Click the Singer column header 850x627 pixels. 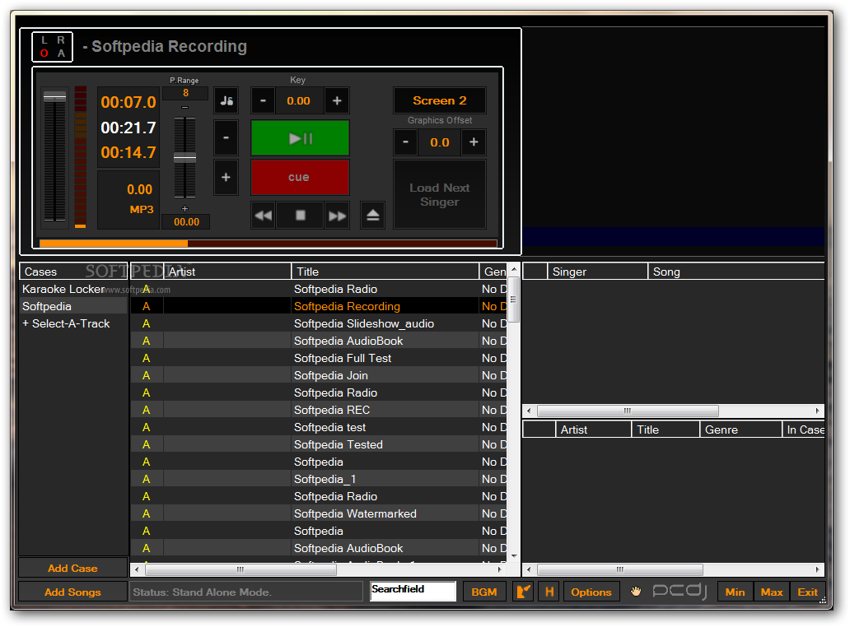597,272
